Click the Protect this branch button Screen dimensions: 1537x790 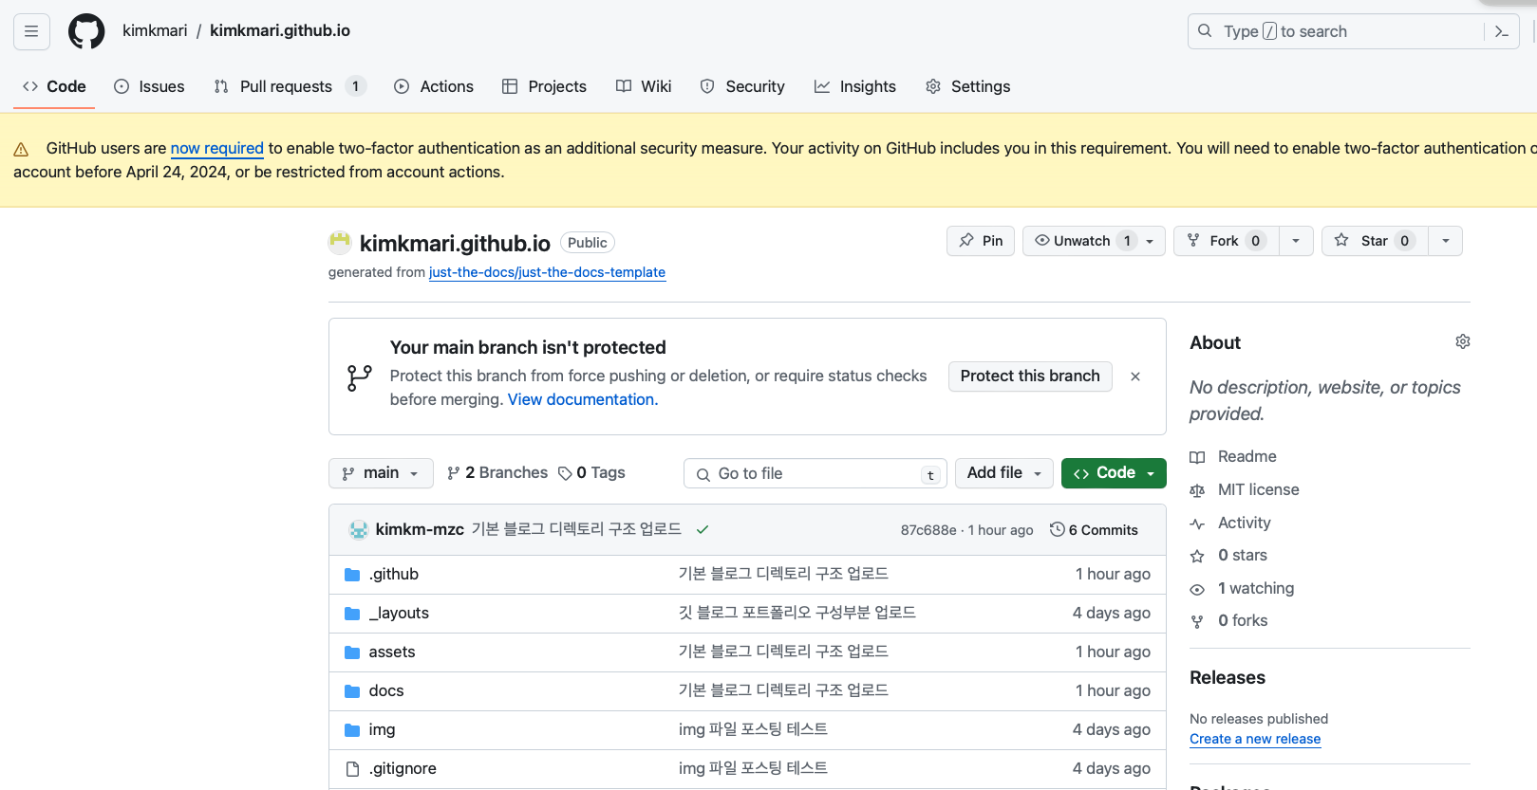(x=1029, y=377)
